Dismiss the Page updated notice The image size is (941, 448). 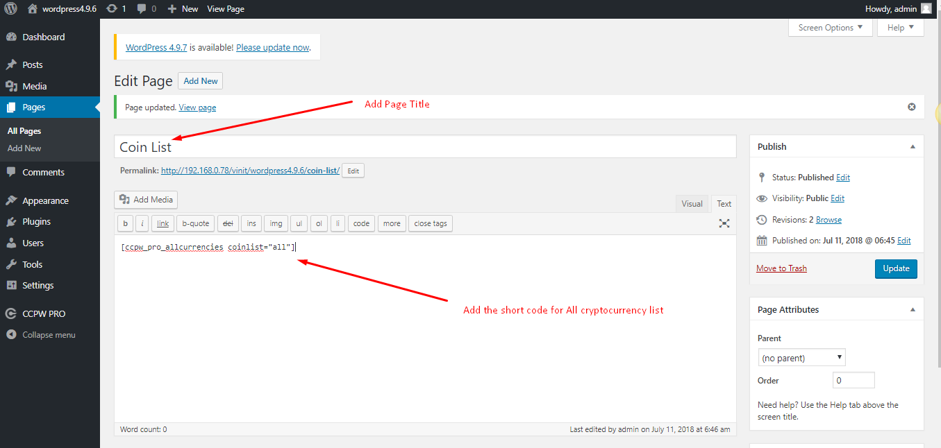[x=912, y=107]
